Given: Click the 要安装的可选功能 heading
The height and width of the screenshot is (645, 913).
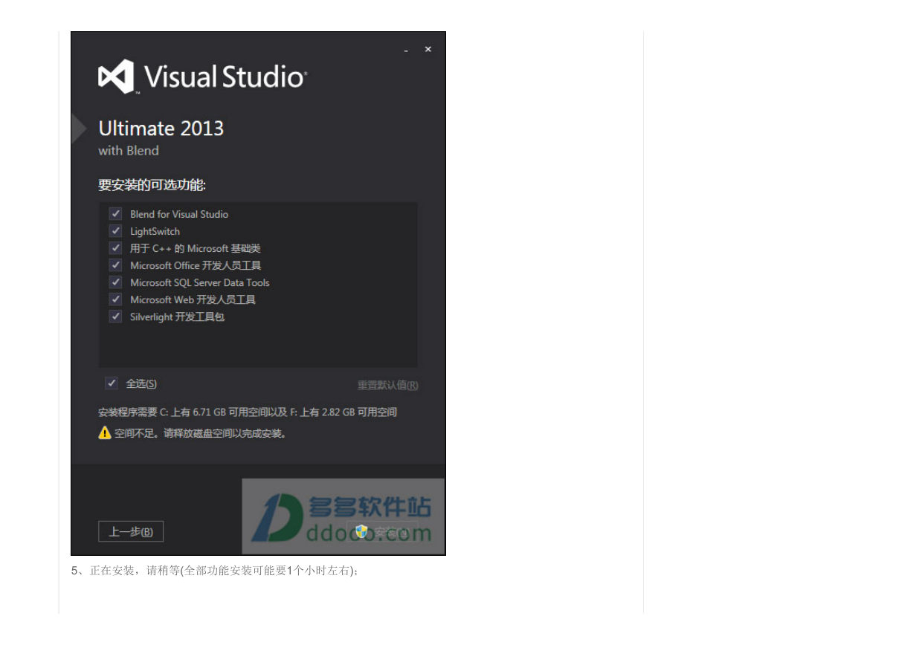Looking at the screenshot, I should tap(152, 184).
